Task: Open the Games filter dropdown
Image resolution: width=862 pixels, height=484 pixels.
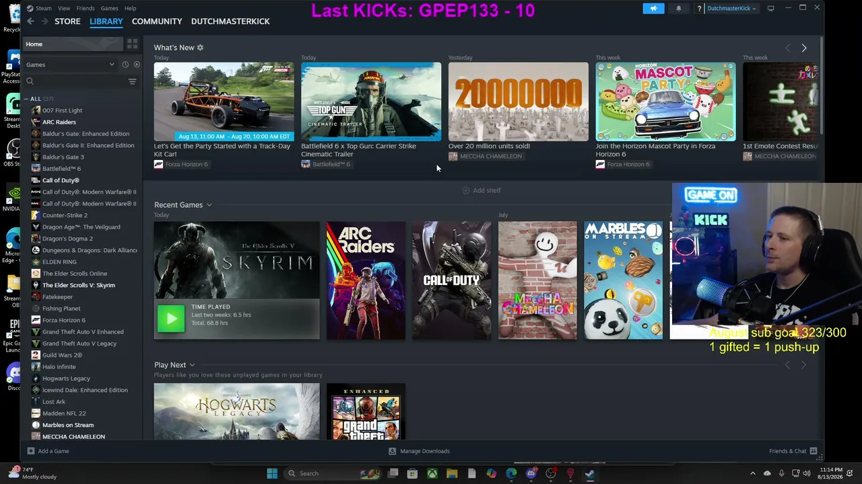Action: coord(70,65)
